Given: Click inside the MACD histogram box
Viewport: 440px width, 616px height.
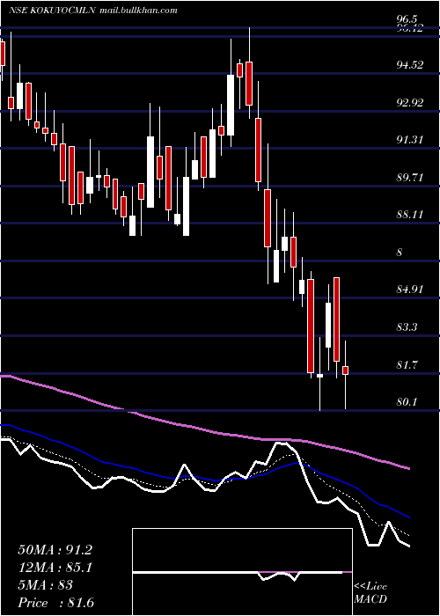Looking at the screenshot, I should 242,572.
